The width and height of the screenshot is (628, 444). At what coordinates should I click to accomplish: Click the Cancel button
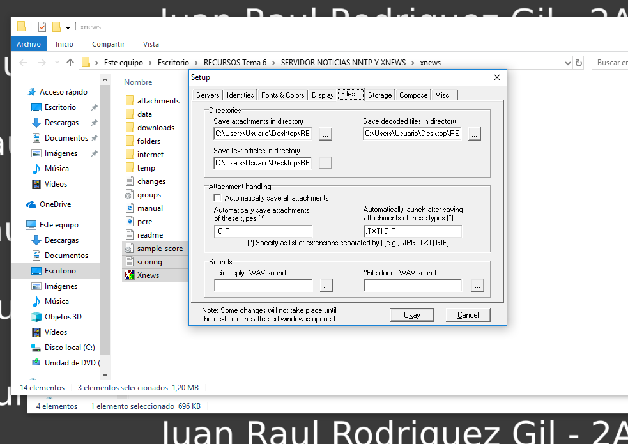point(468,315)
